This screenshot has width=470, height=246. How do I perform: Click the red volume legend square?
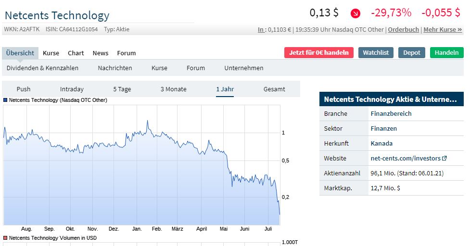pos(5,238)
